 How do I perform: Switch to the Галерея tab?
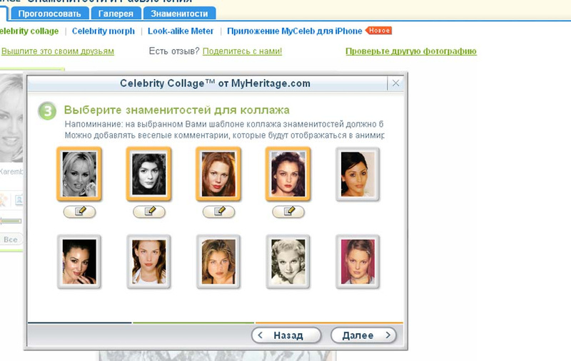[x=116, y=14]
